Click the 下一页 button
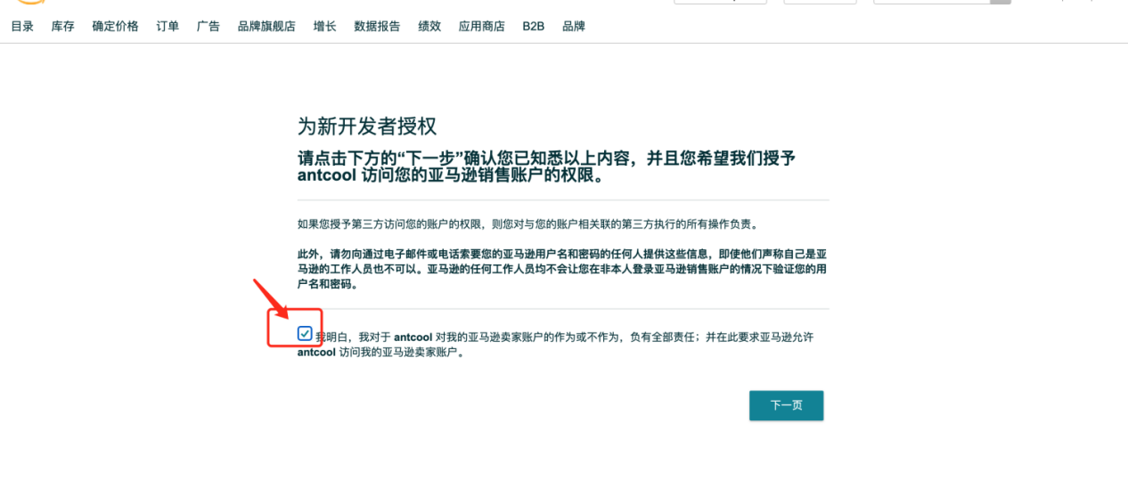1128x496 pixels. [x=786, y=405]
